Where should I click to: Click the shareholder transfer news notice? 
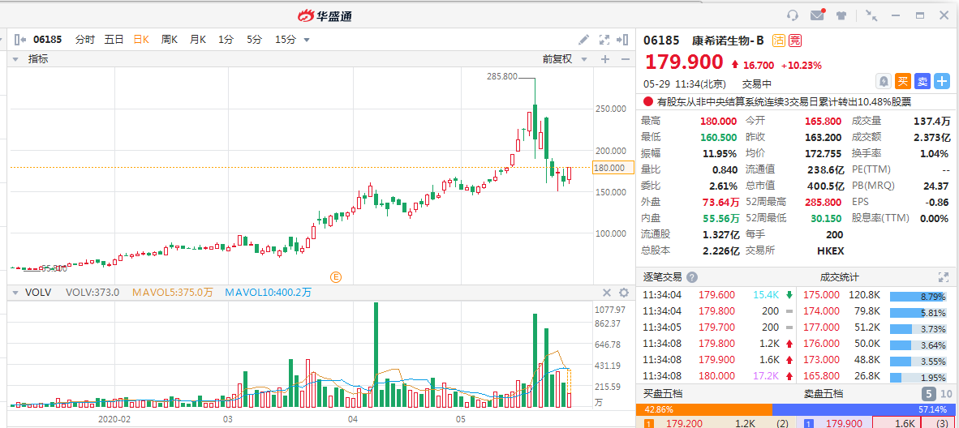(784, 102)
